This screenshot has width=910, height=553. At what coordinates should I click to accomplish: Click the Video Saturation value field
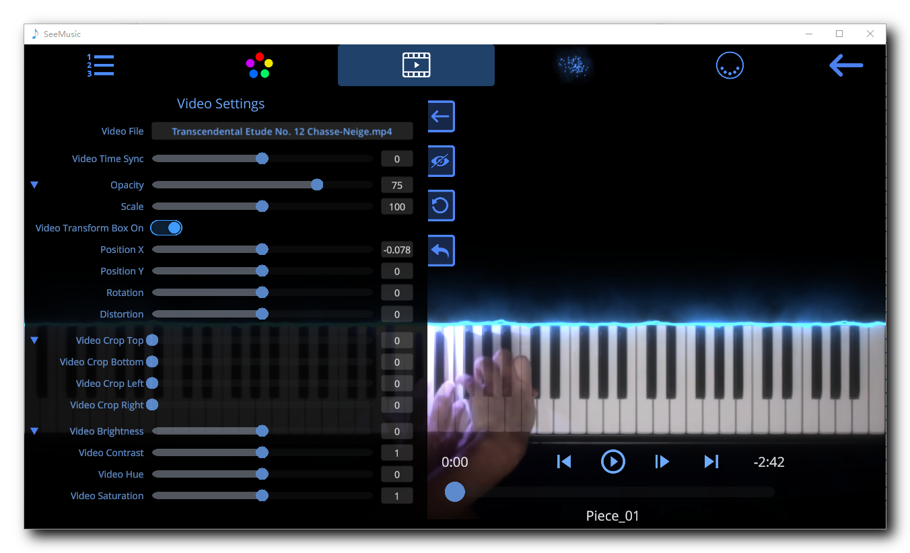coord(397,496)
